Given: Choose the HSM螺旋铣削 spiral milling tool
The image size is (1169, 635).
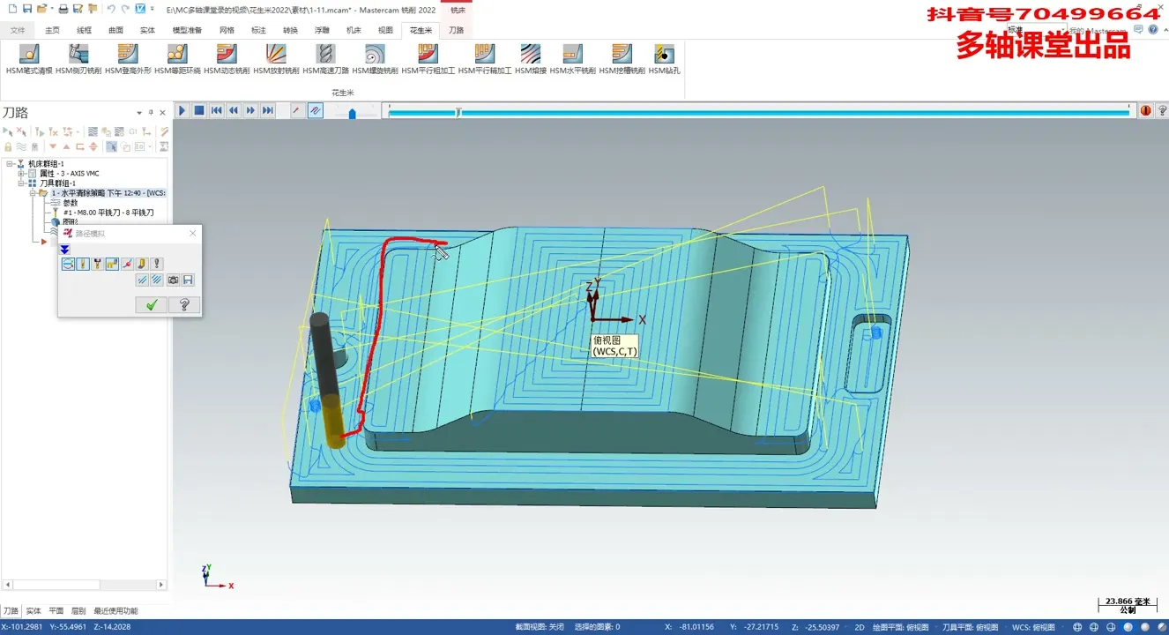Looking at the screenshot, I should point(375,55).
